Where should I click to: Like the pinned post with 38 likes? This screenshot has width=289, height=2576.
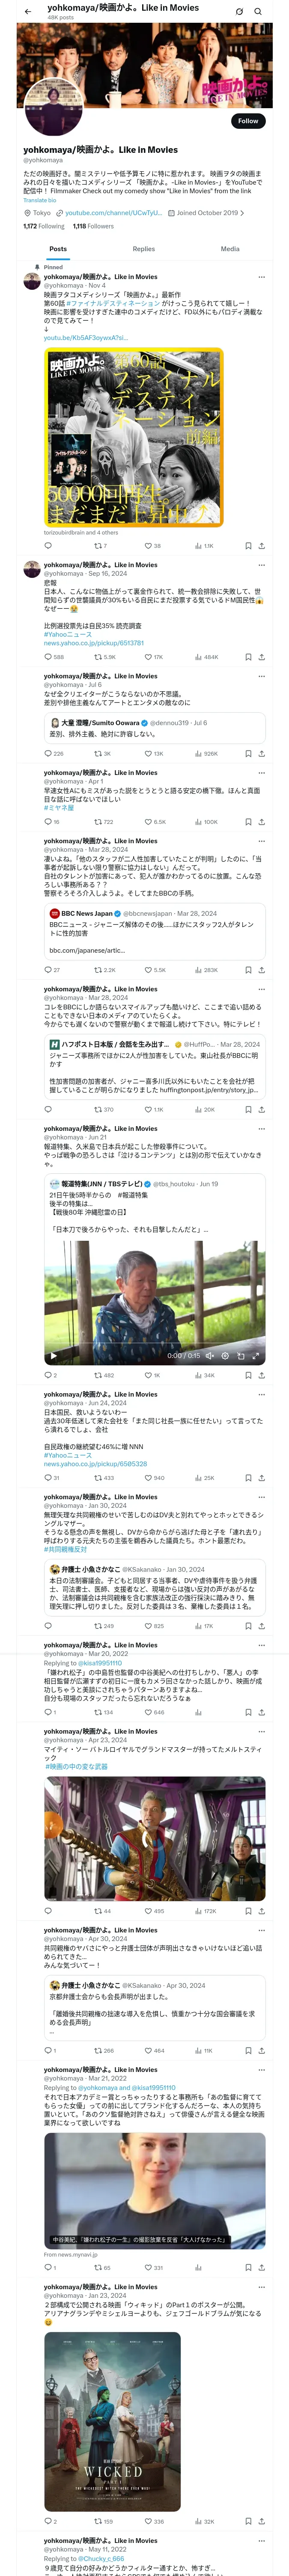(x=152, y=546)
